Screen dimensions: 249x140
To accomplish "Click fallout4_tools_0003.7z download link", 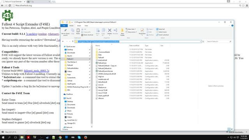I will tap(37, 71).
